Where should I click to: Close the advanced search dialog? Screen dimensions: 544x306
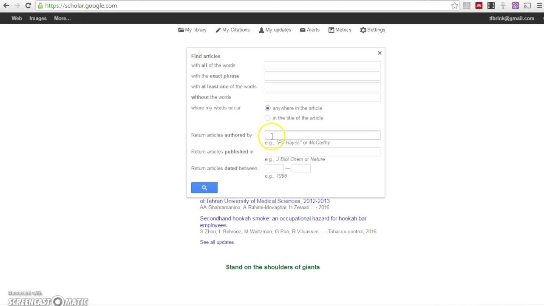pyautogui.click(x=380, y=53)
